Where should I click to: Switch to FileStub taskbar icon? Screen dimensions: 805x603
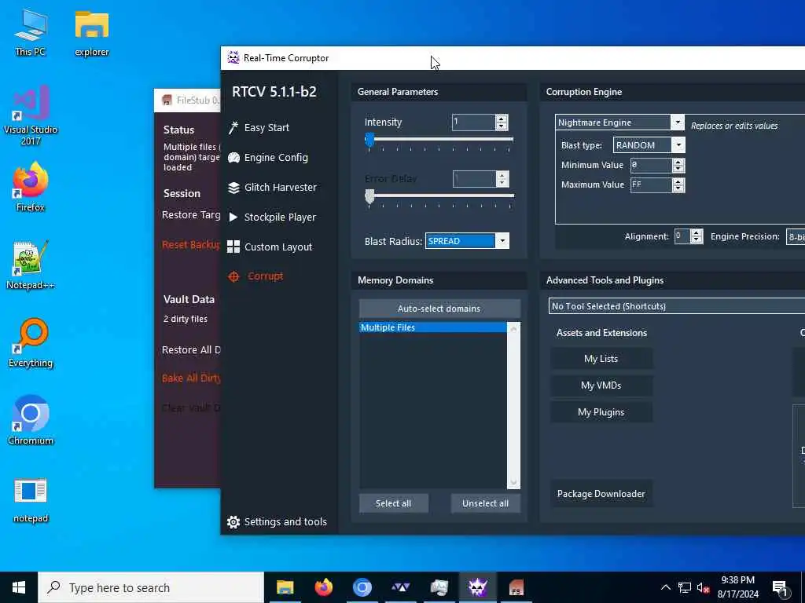click(x=516, y=587)
